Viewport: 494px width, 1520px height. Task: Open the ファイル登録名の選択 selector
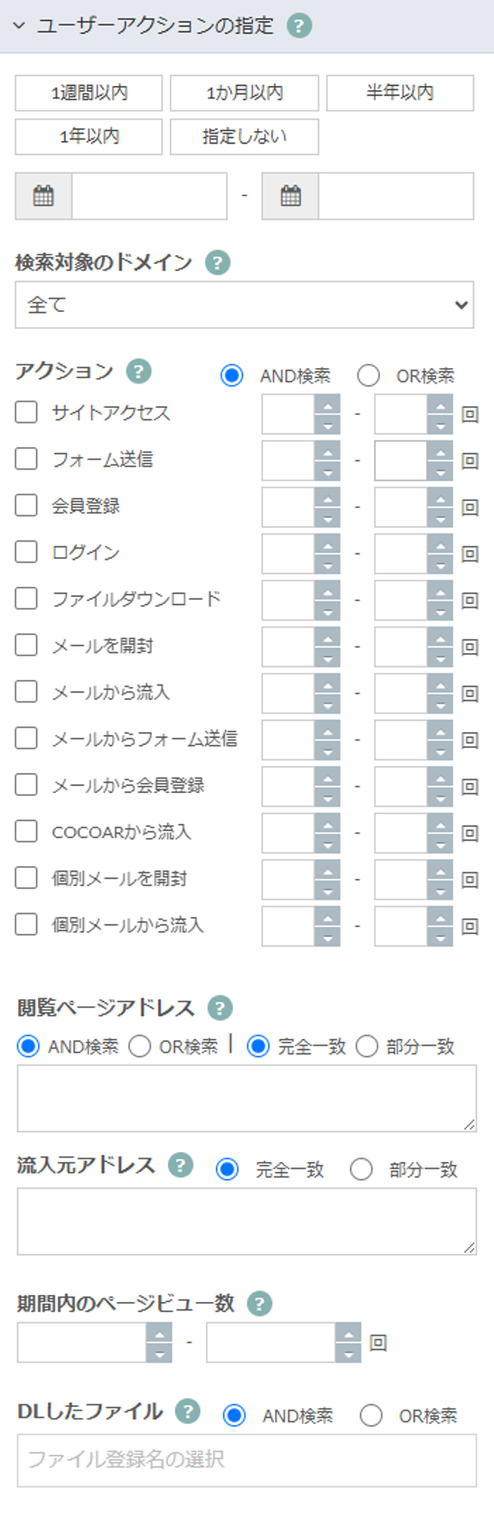coord(247,1460)
